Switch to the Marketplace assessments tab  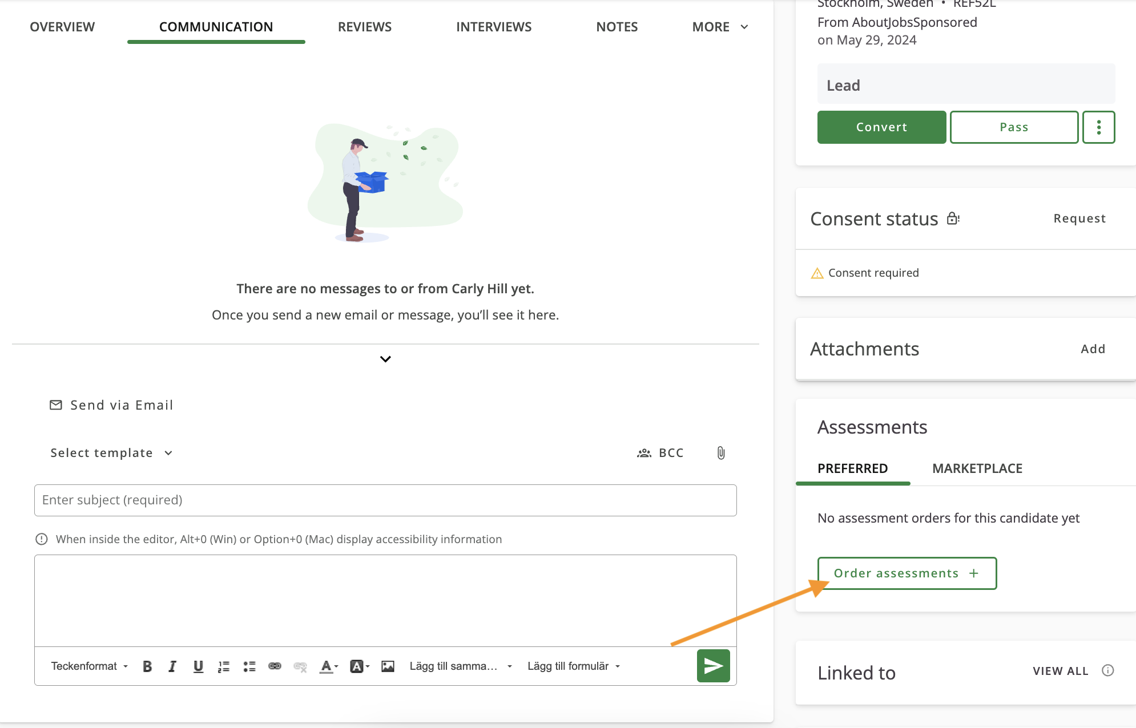(x=977, y=468)
